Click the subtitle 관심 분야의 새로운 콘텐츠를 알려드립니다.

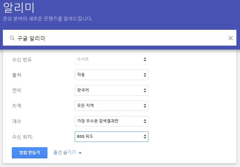click(x=47, y=19)
